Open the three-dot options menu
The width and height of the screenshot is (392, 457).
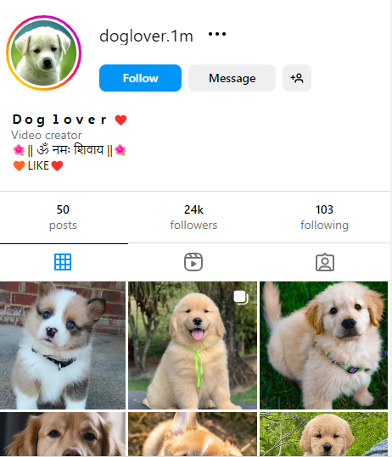point(217,34)
